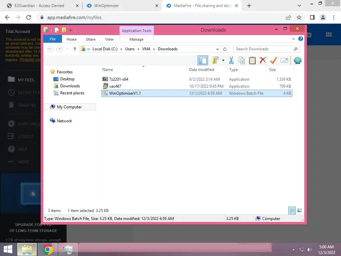The width and height of the screenshot is (341, 256).
Task: Expand breadcrumb arrow after VM4
Action: (x=154, y=49)
